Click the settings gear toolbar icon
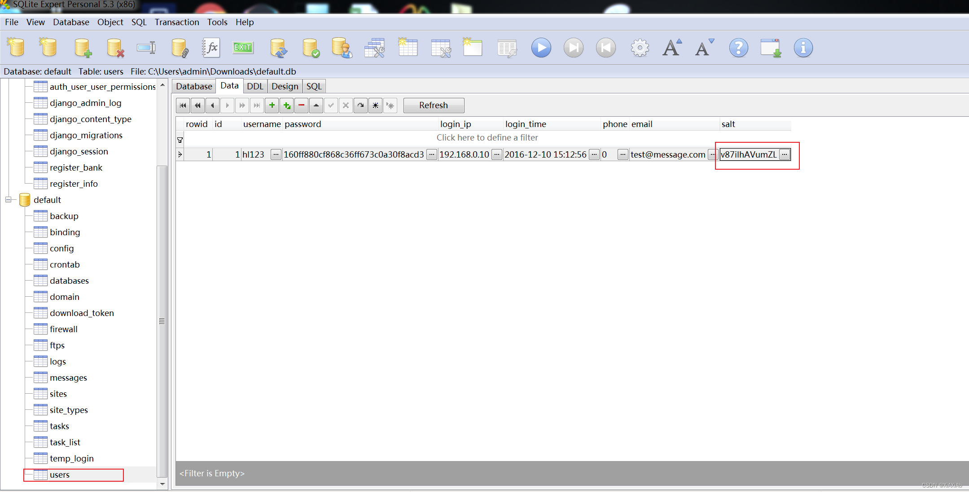 640,48
